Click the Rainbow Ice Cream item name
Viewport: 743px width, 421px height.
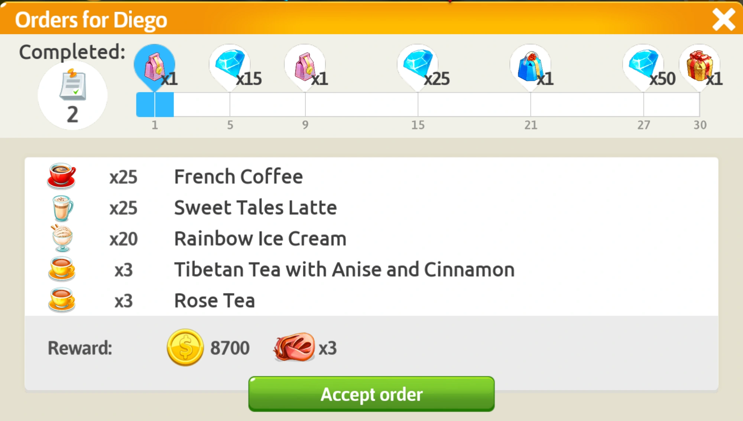pos(260,238)
